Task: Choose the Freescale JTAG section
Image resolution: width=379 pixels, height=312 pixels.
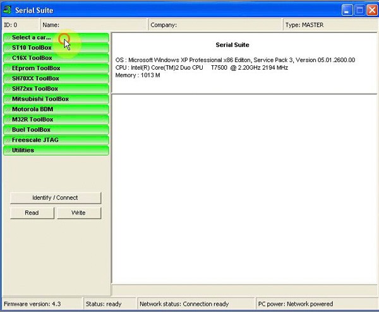Action: coord(56,140)
